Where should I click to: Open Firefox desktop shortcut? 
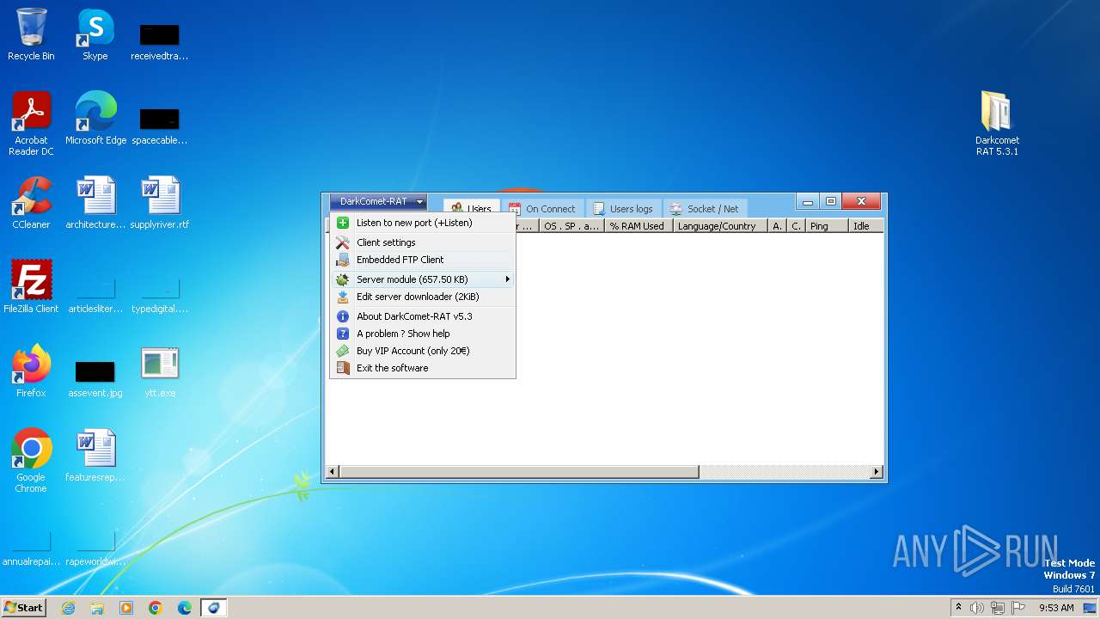point(31,371)
